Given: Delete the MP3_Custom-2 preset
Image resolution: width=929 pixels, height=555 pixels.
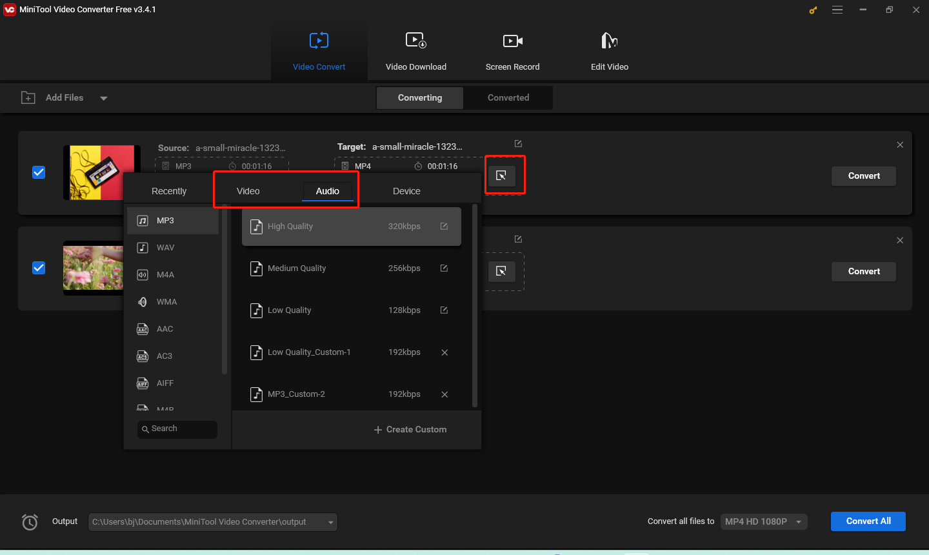Looking at the screenshot, I should click(x=445, y=394).
